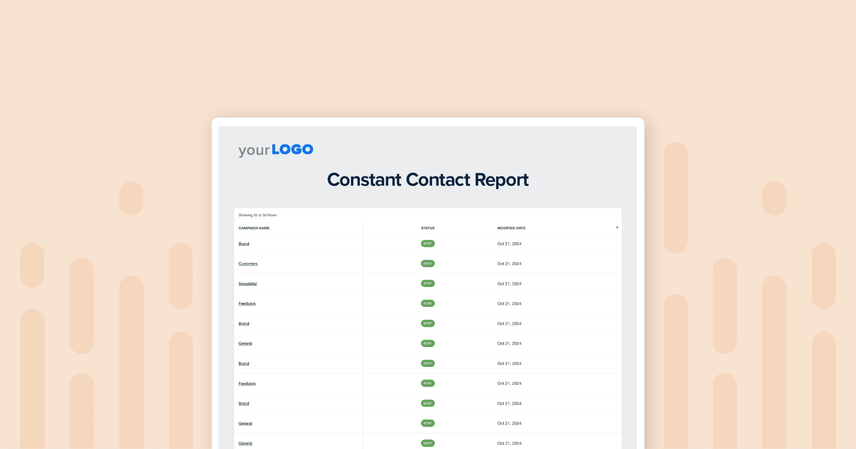Click the SENT badge in the first Brand row

(x=428, y=243)
